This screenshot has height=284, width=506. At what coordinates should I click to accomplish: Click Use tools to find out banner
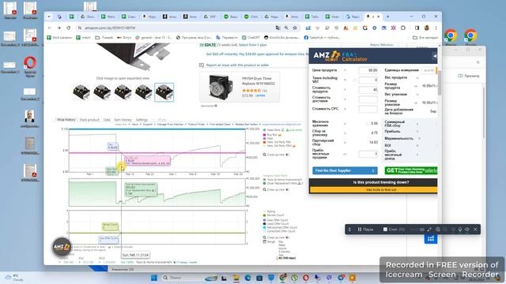coord(373,189)
